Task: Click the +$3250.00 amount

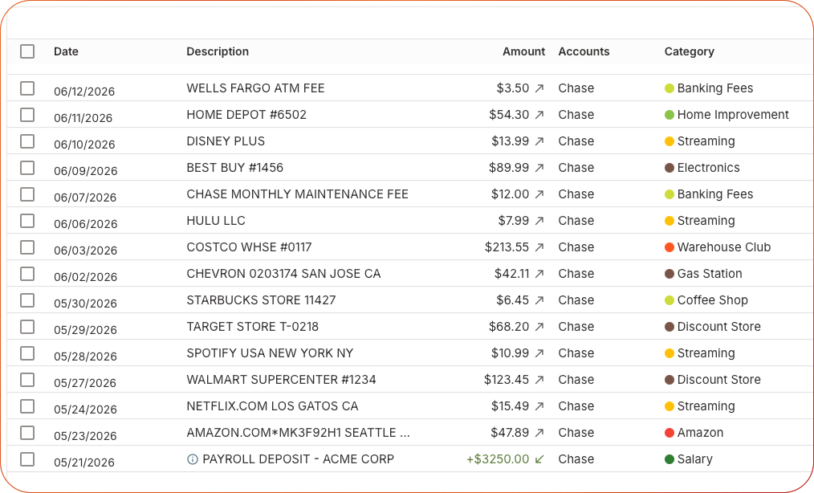Action: coord(498,459)
